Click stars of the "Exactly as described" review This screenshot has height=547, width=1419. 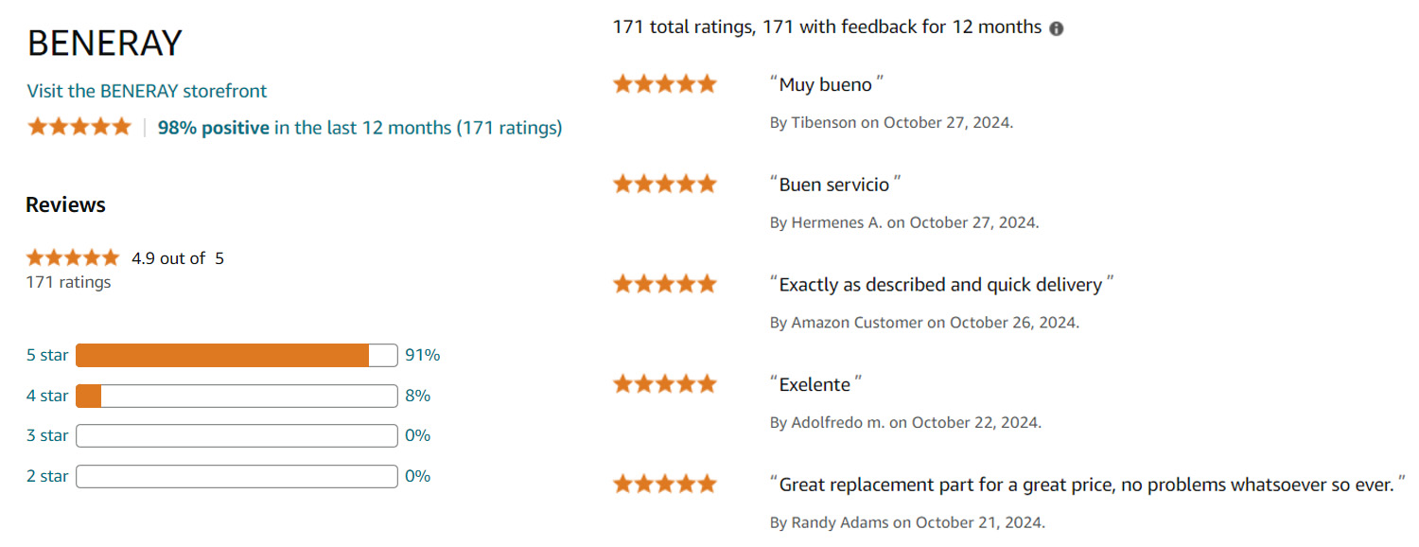(x=664, y=284)
